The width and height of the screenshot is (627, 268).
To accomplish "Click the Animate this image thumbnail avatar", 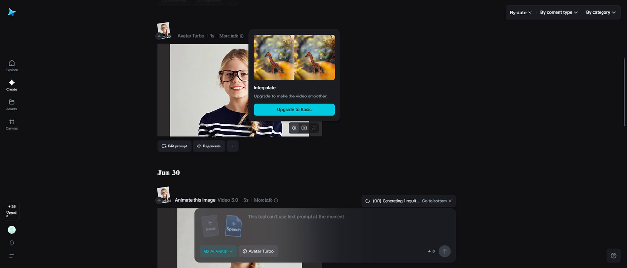I will pyautogui.click(x=164, y=195).
